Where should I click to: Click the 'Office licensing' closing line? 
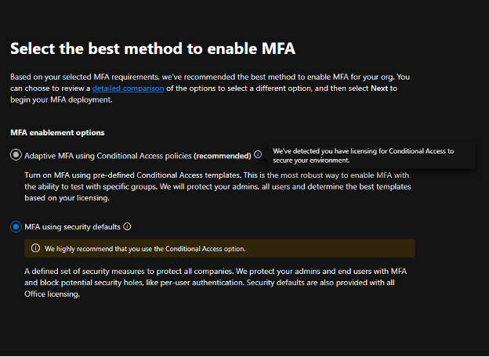(x=52, y=294)
